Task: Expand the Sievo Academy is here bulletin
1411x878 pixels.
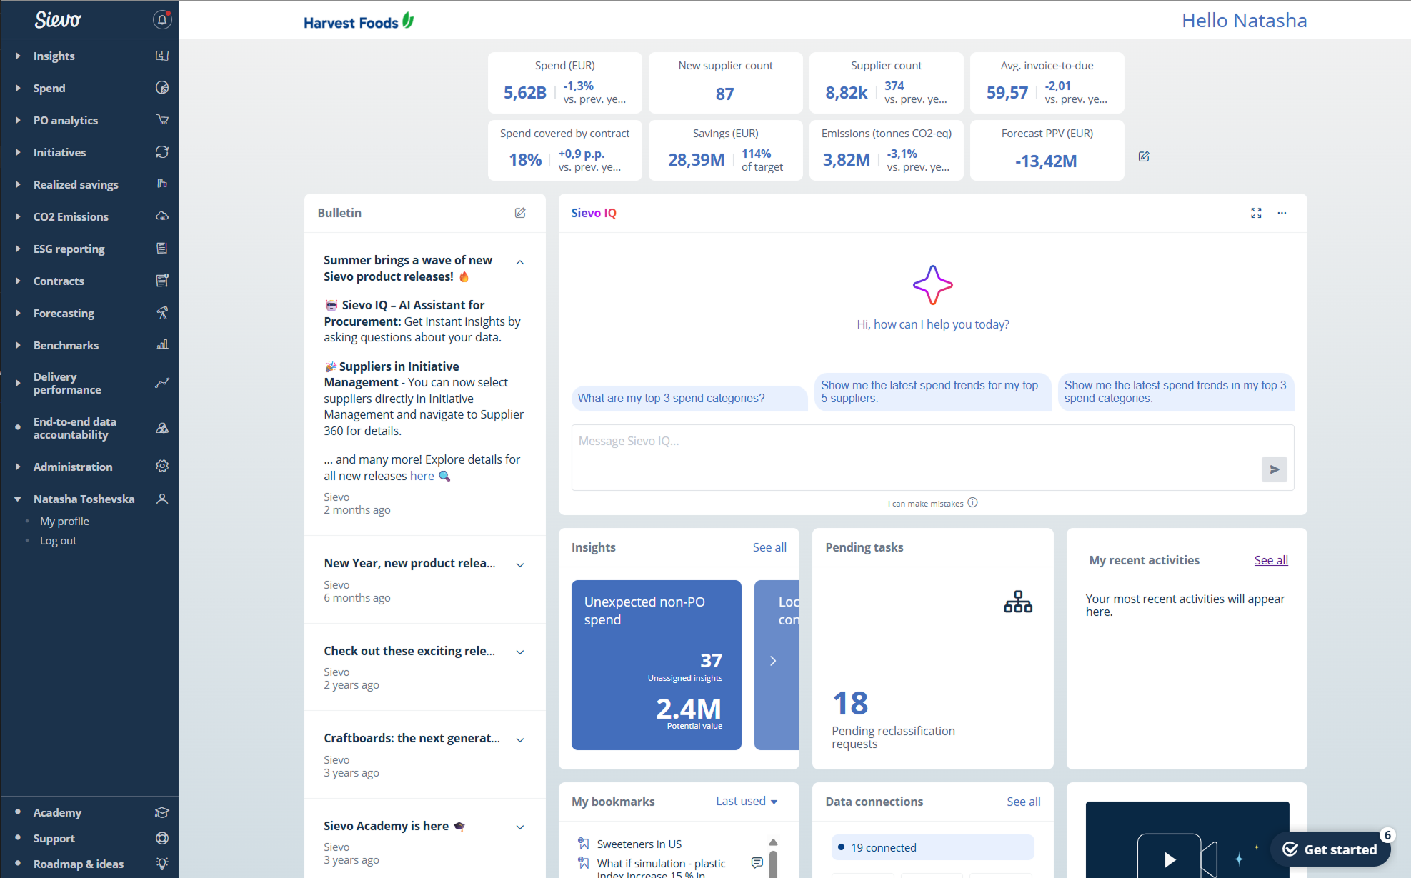Action: click(x=520, y=827)
